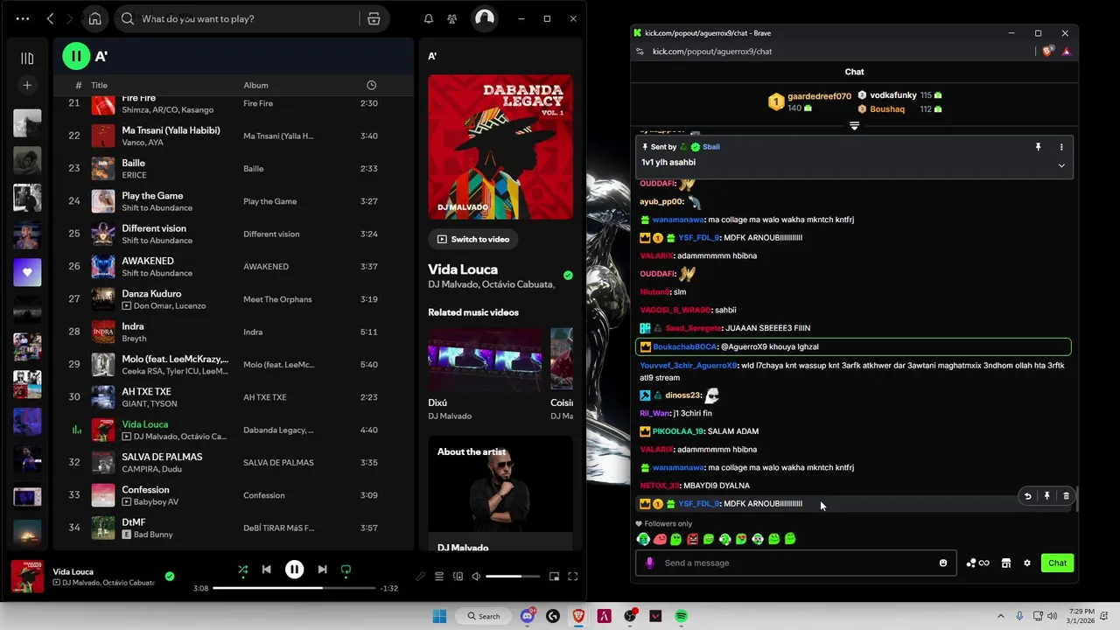
Task: Sort by Title column header
Action: [99, 85]
